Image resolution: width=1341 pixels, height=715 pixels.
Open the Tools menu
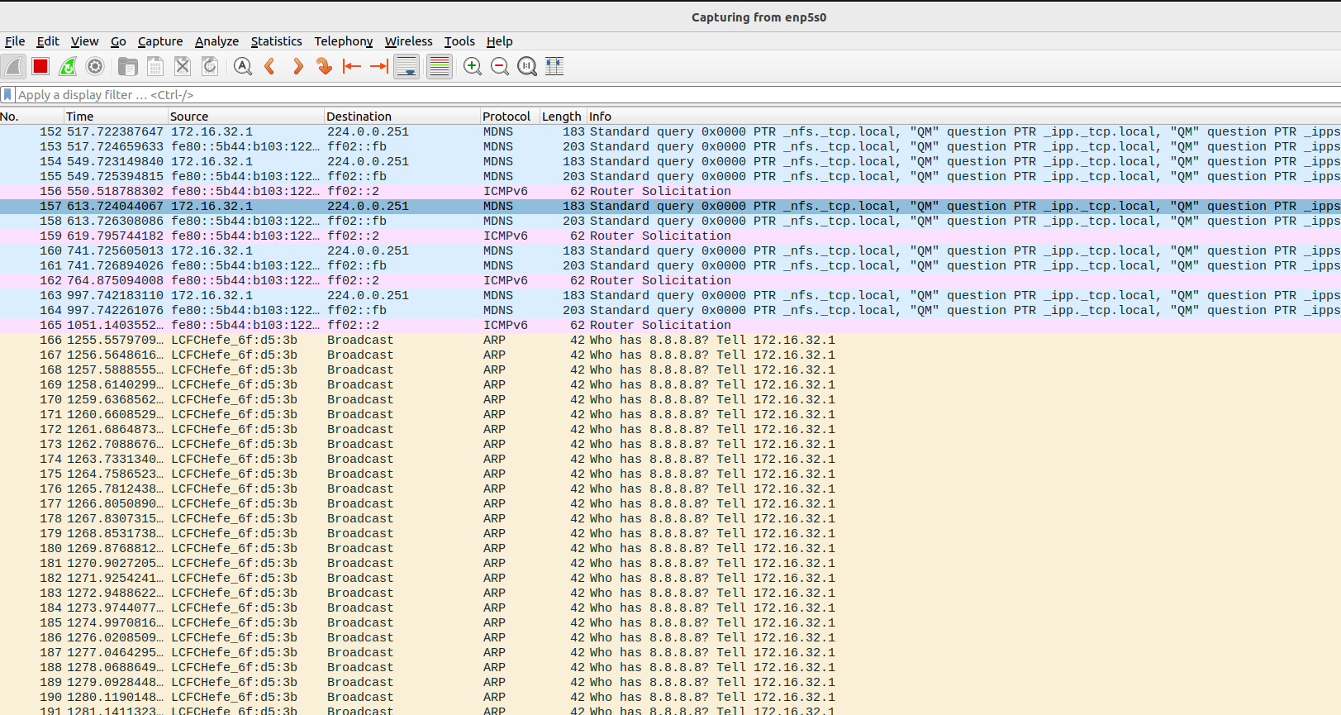(459, 41)
